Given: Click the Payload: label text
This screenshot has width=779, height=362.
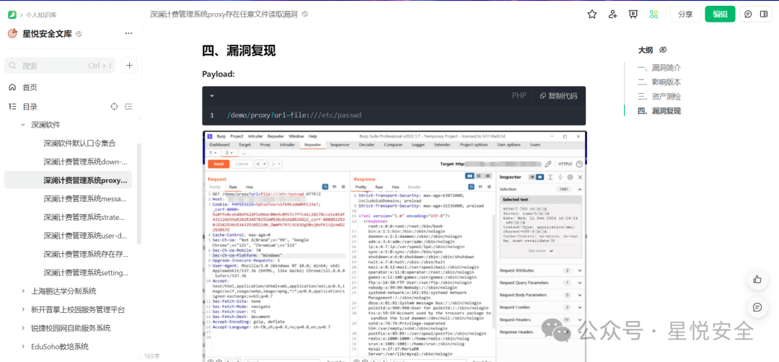Looking at the screenshot, I should (218, 74).
